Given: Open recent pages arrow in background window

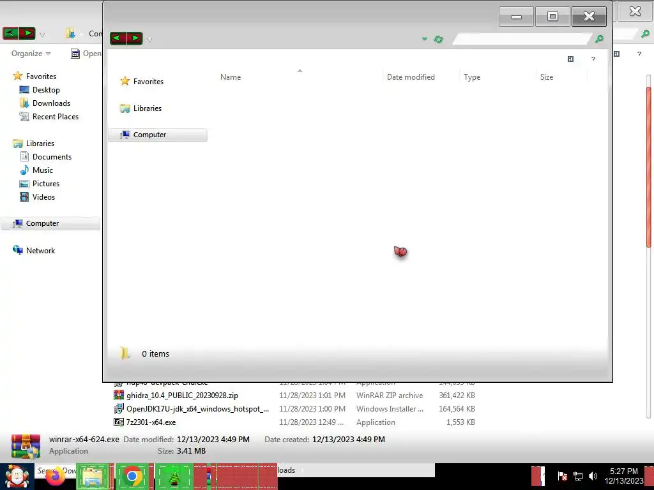Looking at the screenshot, I should click(42, 34).
